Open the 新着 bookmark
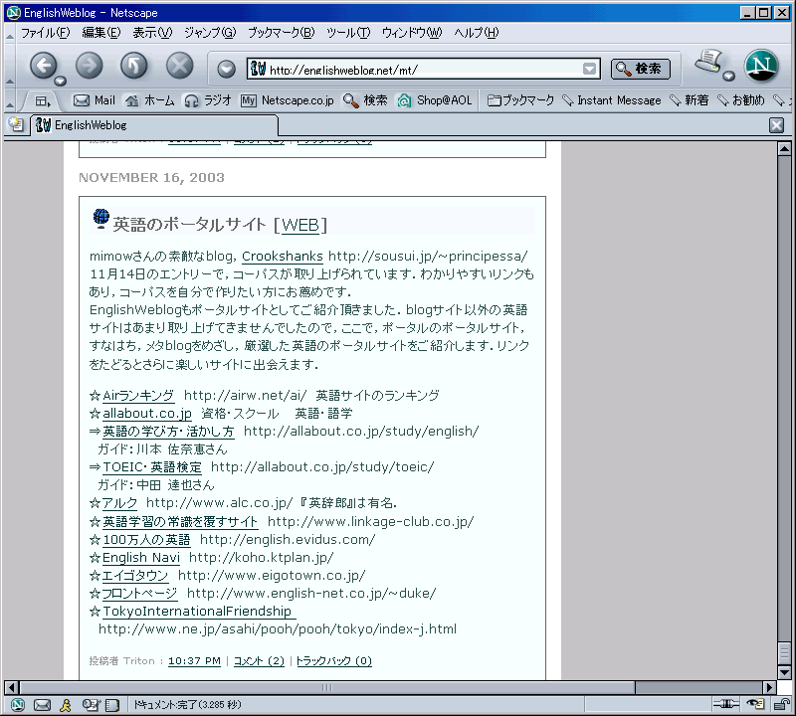 coord(689,100)
